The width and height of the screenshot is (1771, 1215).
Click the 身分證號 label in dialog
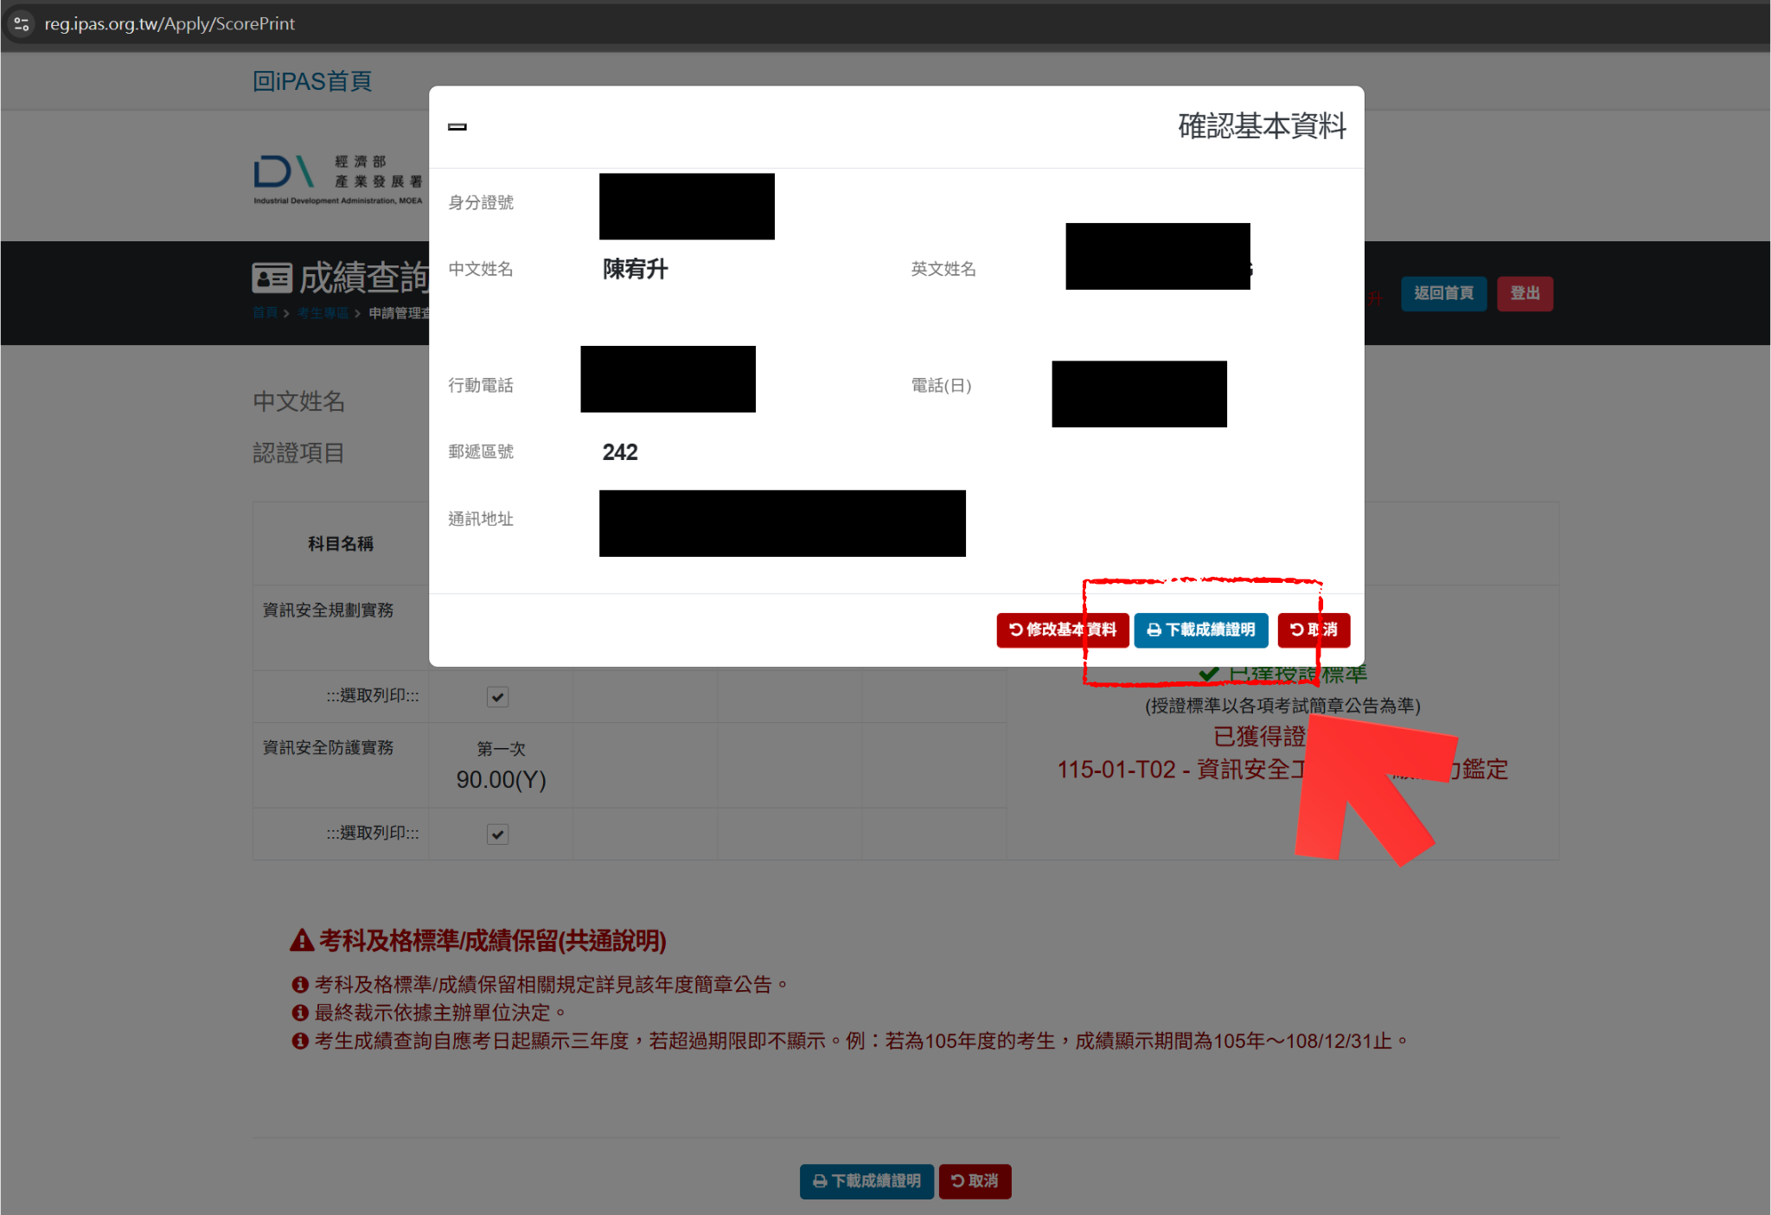tap(481, 202)
